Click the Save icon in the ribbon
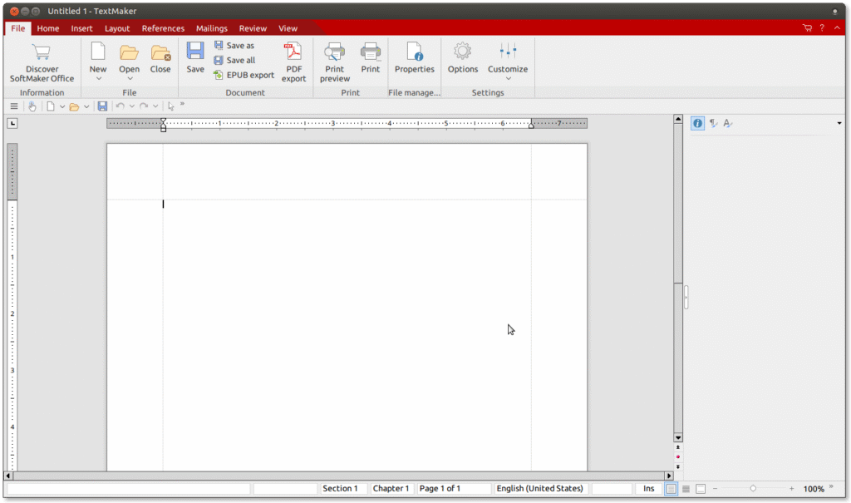The height and width of the screenshot is (503, 851). 195,53
